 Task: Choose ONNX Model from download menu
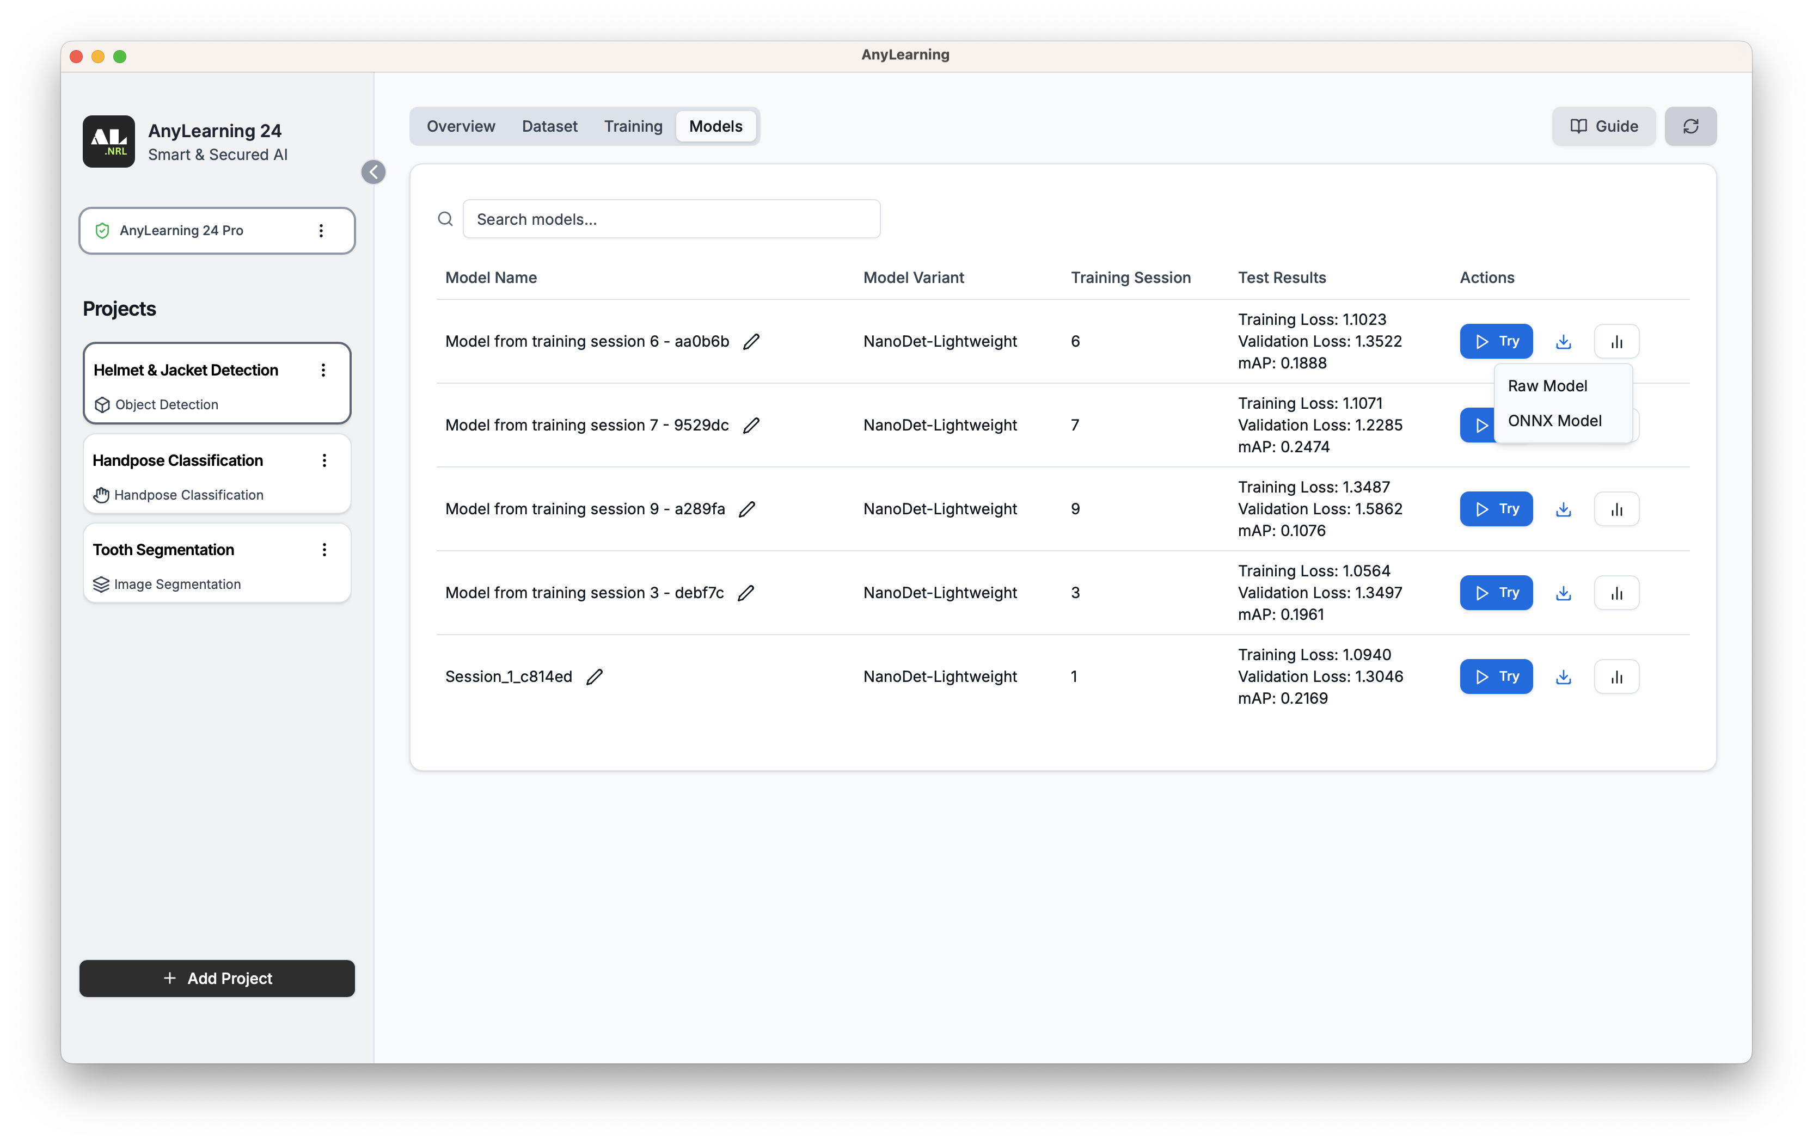pos(1554,421)
